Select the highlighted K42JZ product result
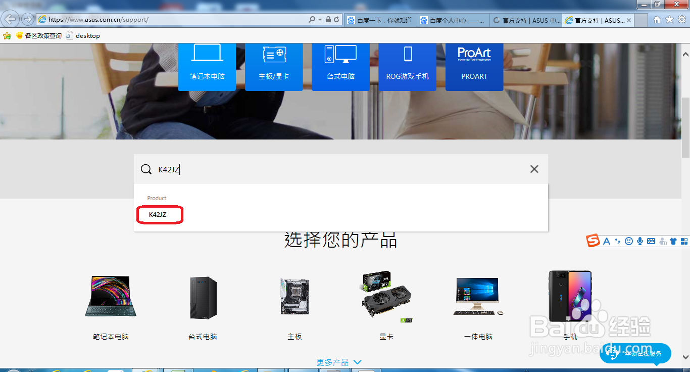The image size is (690, 372). (160, 214)
